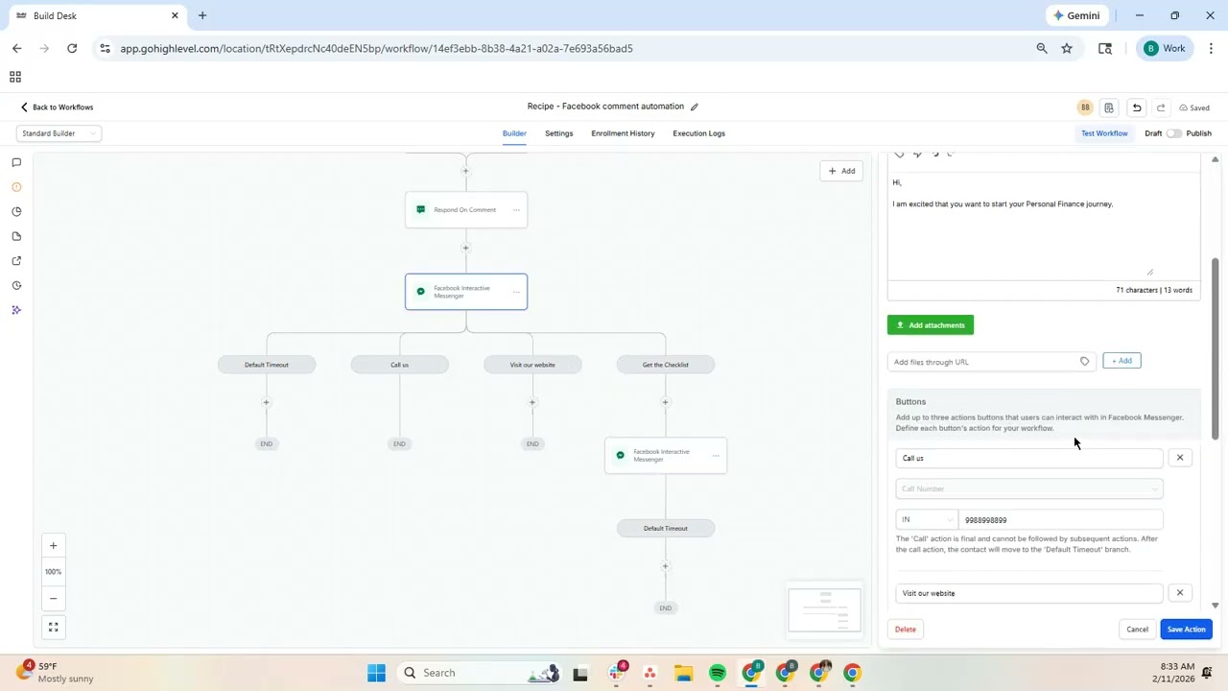Click the Chrome apps grid icon
Screen dimensions: 1228x691
pos(15,77)
